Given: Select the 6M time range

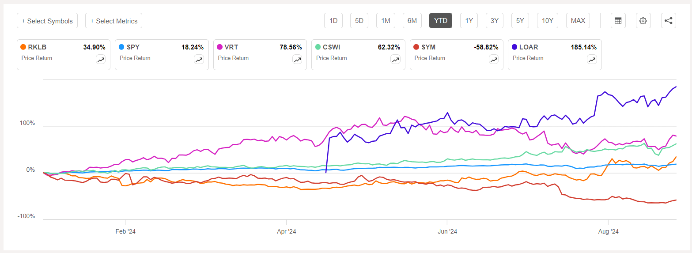Looking at the screenshot, I should click(x=412, y=21).
